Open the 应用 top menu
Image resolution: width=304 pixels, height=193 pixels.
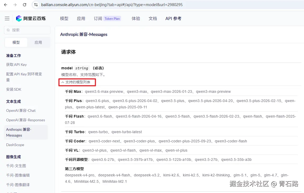(x=81, y=18)
